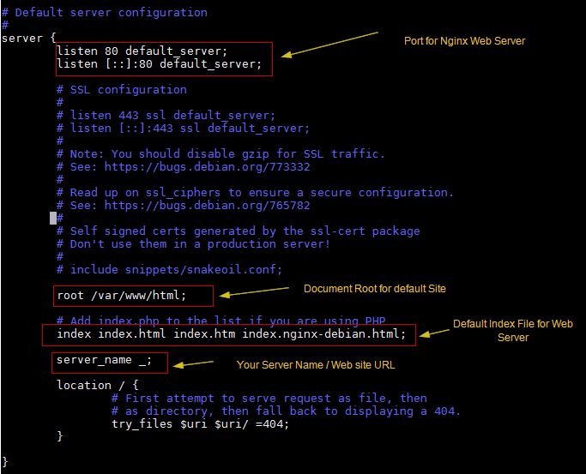This screenshot has height=474, width=586.
Task: Click '# listen [::]:443 ssl default_server;' line
Action: tap(183, 129)
